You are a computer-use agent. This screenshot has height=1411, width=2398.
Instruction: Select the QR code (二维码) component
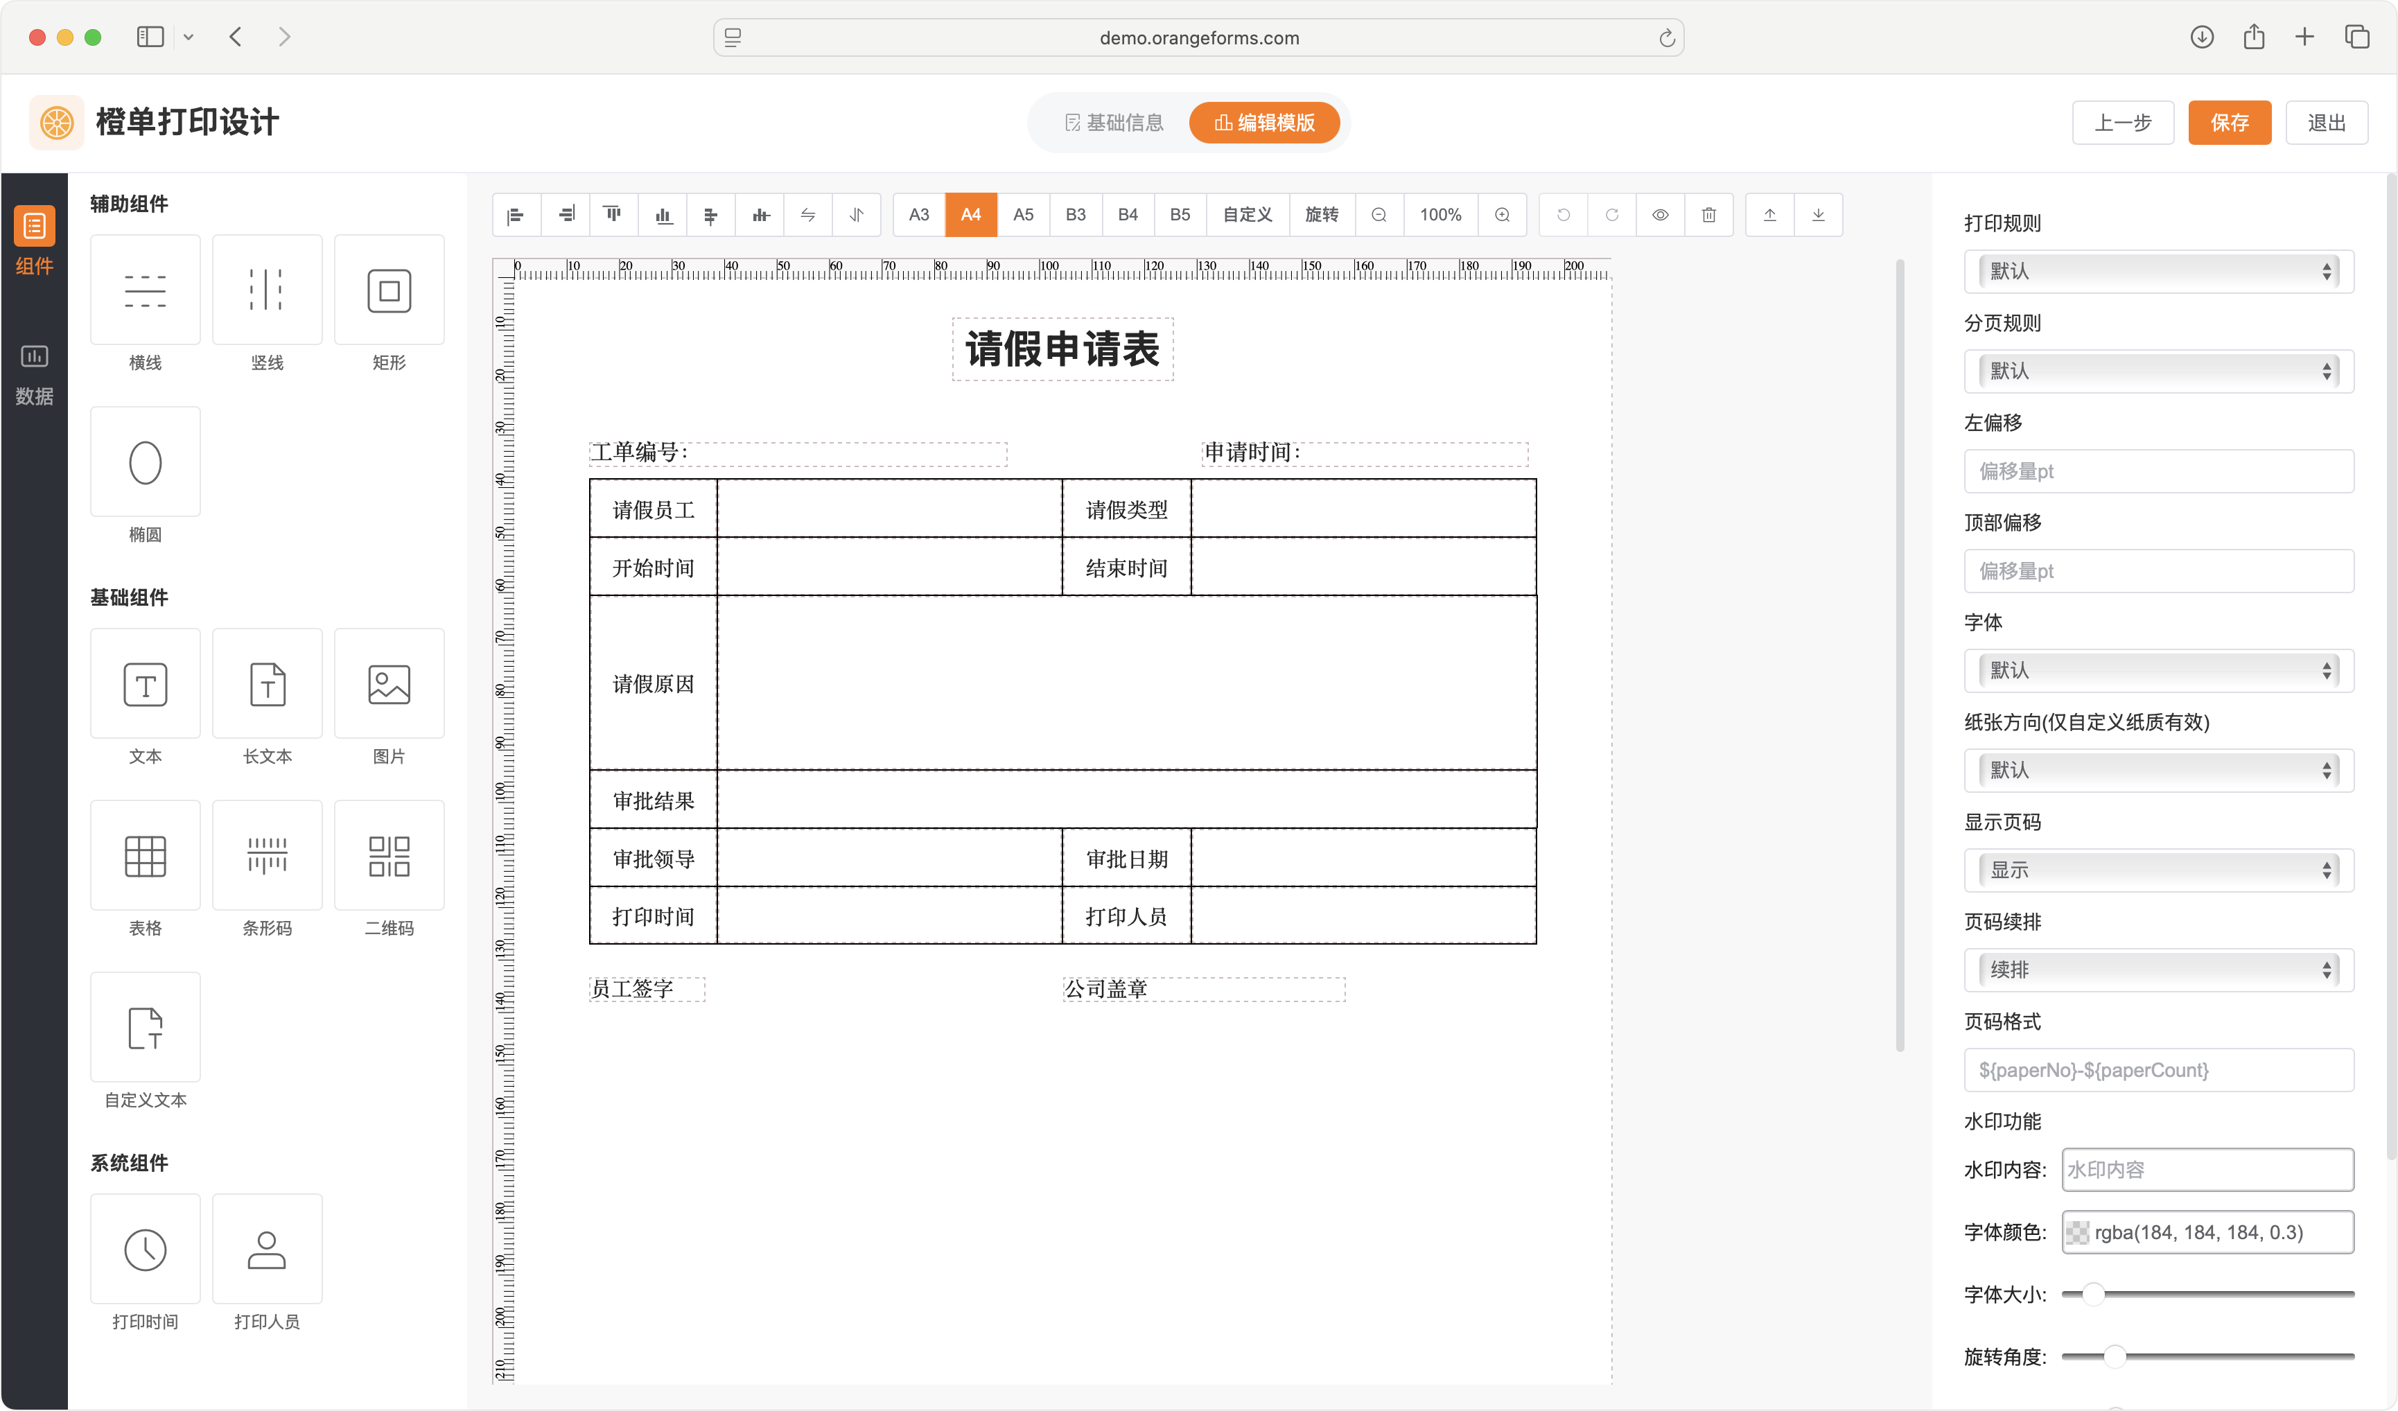pos(388,855)
